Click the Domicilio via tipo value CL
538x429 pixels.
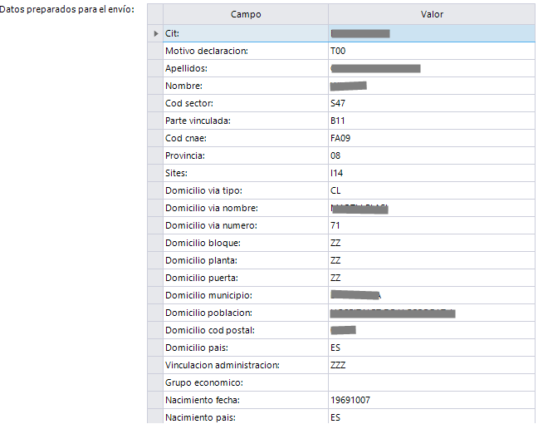pos(335,190)
